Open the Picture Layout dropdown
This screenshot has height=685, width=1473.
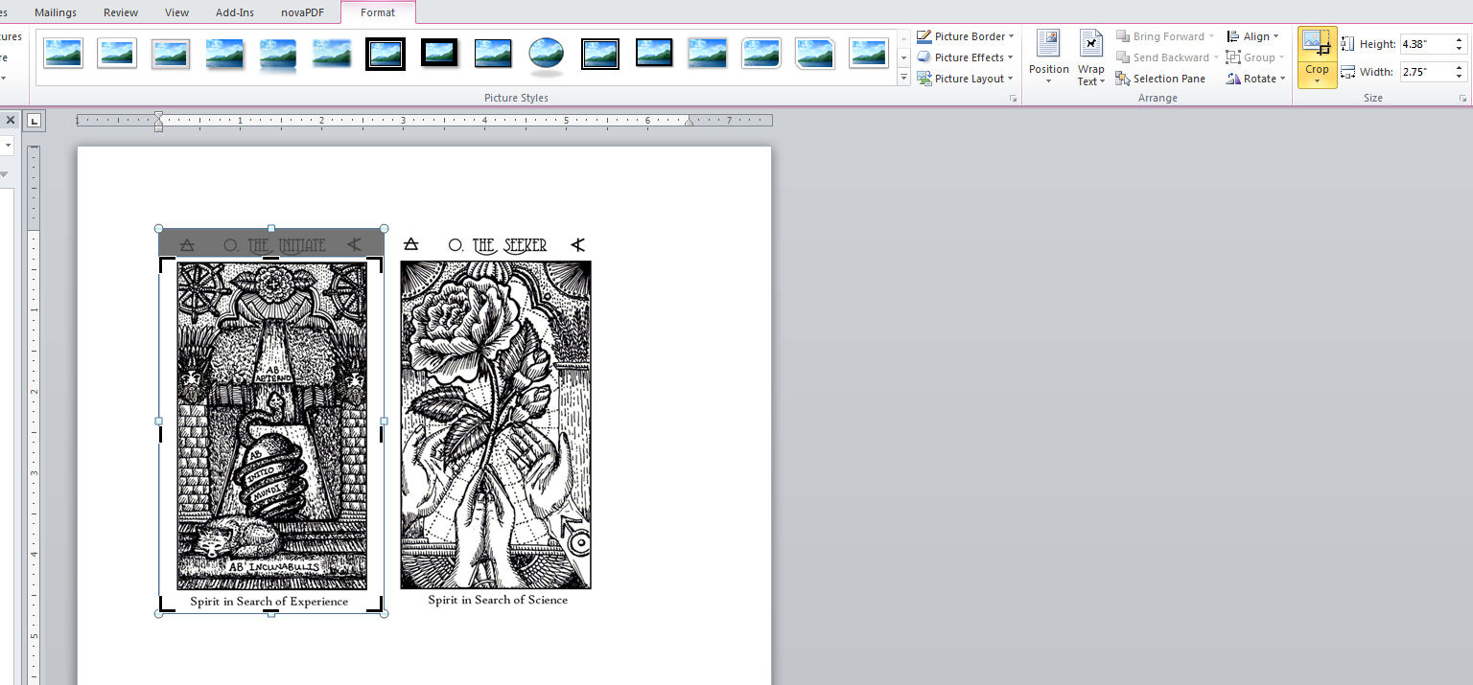pos(966,79)
